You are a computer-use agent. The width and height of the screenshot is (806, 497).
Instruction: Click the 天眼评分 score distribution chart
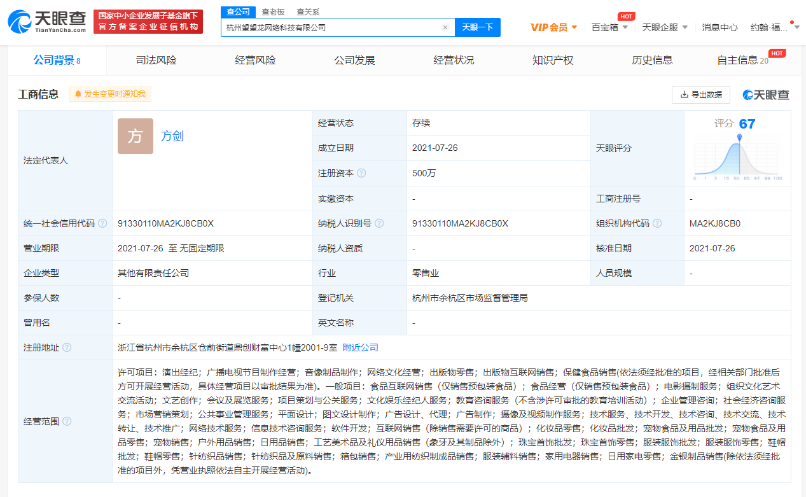(738, 156)
